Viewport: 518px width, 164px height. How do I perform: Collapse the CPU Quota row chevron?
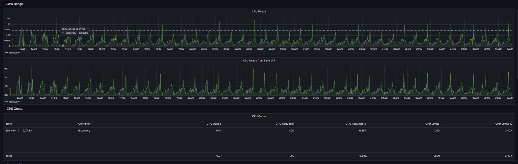tap(5, 109)
